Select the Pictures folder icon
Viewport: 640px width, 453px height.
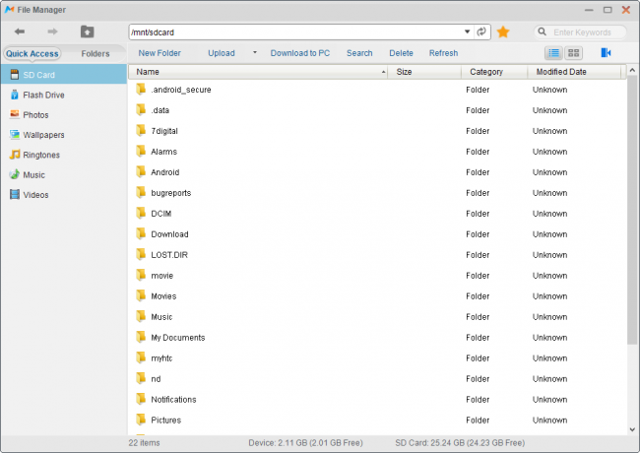[x=141, y=420]
